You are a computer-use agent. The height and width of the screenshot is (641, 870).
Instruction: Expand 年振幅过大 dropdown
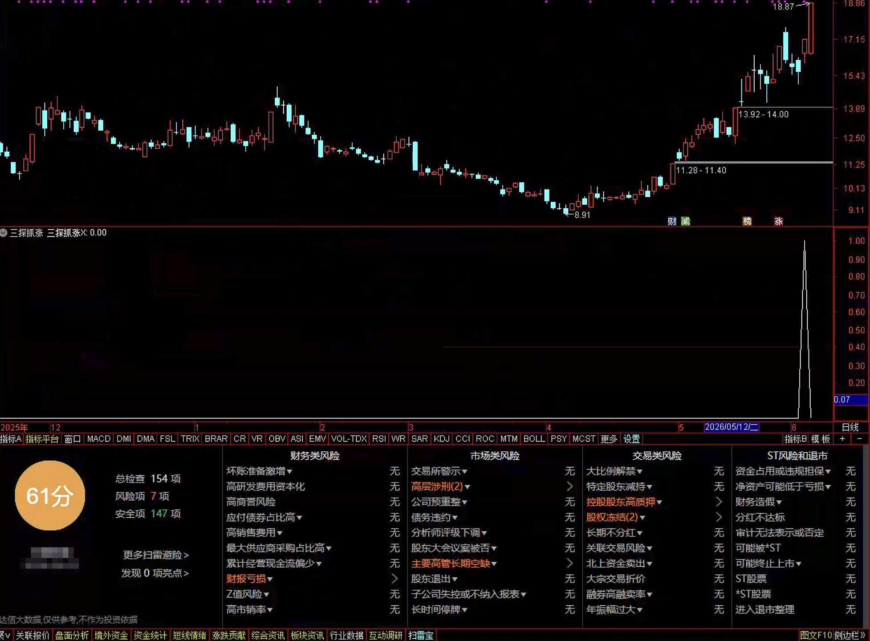click(x=639, y=610)
